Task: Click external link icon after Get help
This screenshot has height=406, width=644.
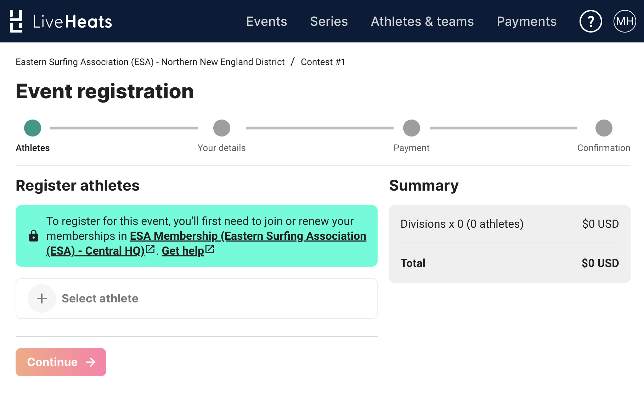Action: click(210, 249)
